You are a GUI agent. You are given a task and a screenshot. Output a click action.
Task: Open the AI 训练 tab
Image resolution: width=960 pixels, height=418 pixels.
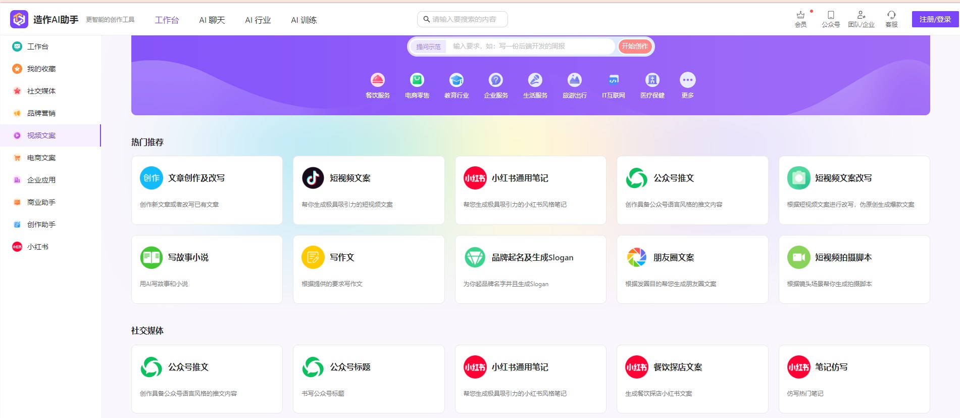pyautogui.click(x=304, y=20)
